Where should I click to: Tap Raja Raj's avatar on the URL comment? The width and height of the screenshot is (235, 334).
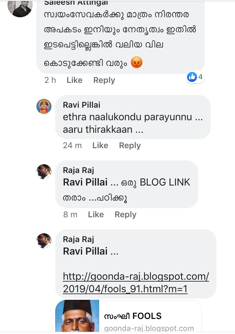[x=44, y=241]
